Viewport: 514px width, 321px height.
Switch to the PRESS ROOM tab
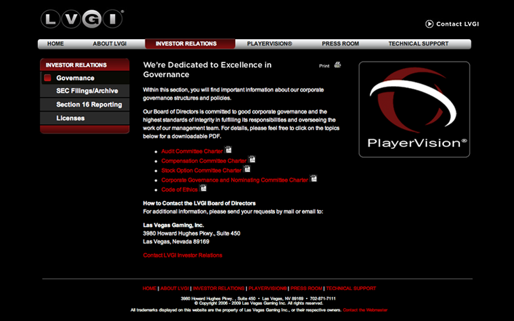[340, 44]
